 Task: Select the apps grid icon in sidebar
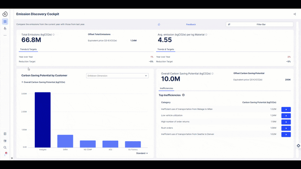(5, 21)
